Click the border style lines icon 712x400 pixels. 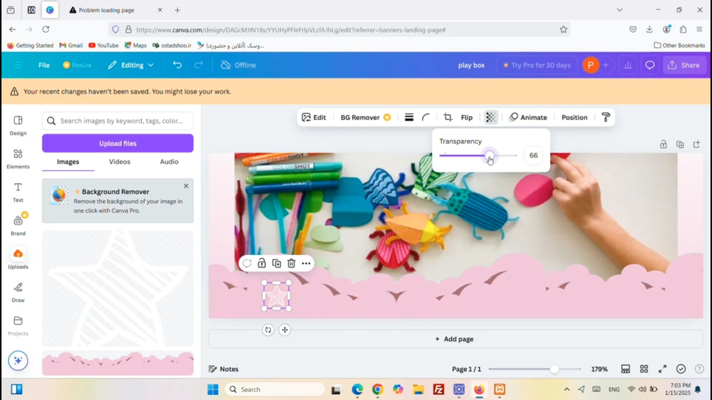click(x=409, y=117)
